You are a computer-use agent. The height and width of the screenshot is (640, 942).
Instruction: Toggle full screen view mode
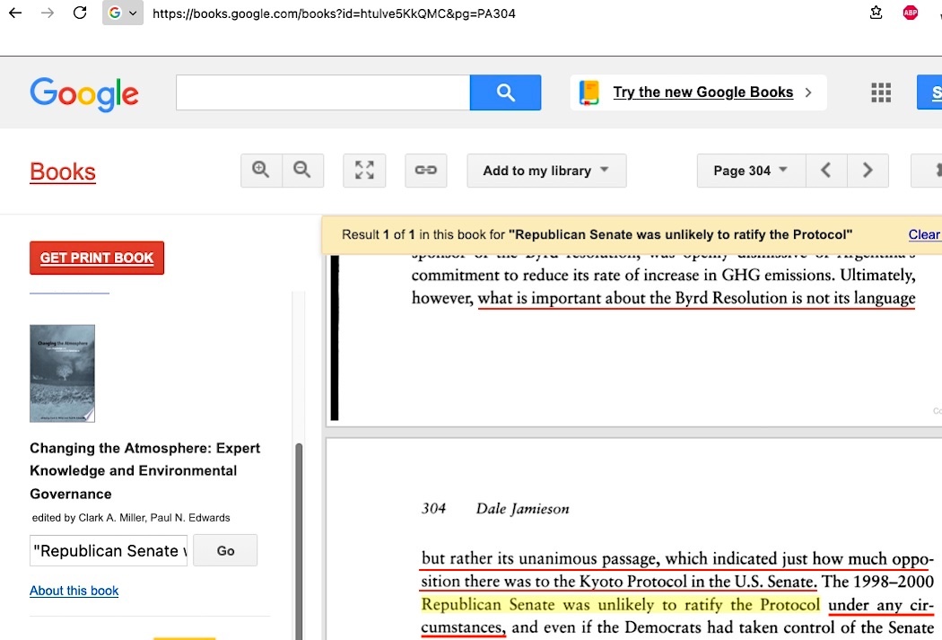(x=364, y=171)
